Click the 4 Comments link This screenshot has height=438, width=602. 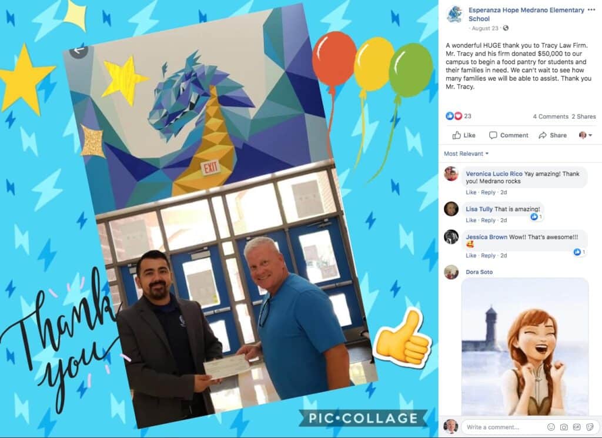point(550,116)
